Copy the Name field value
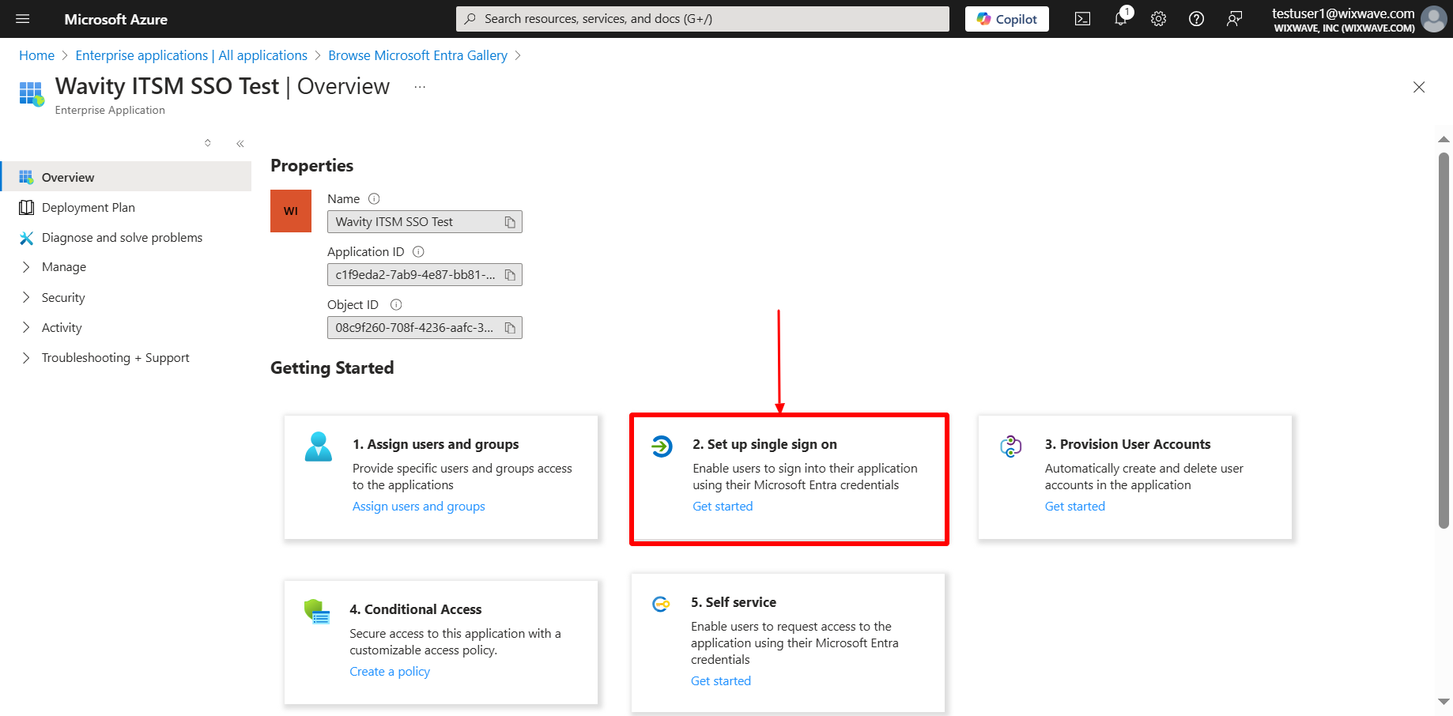 click(x=510, y=222)
